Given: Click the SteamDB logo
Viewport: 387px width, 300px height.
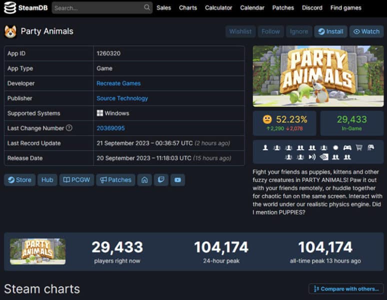Looking at the screenshot, I should pyautogui.click(x=25, y=8).
